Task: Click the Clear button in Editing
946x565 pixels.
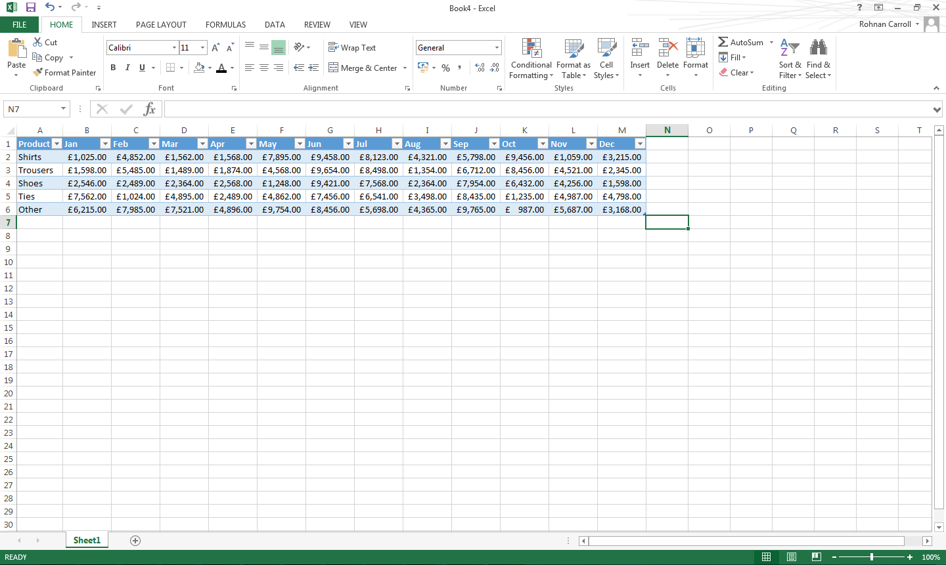Action: [736, 73]
